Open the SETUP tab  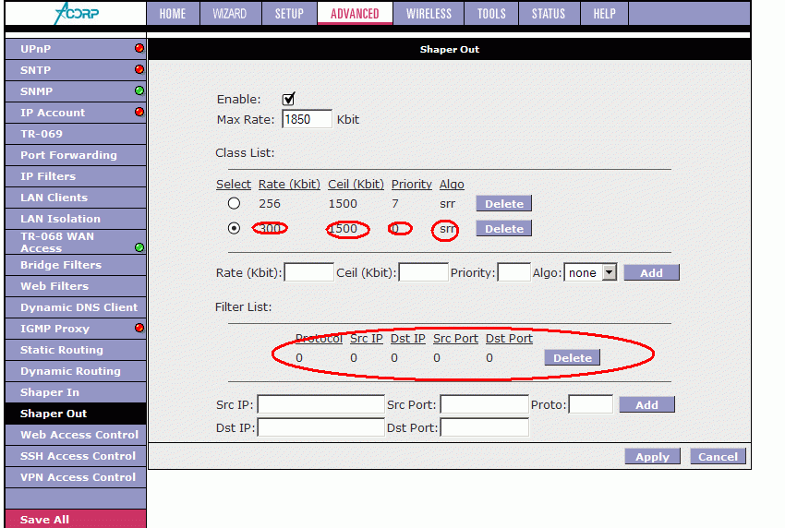coord(289,14)
